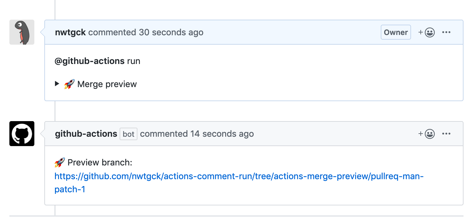Open the '14 seconds ago' timestamp permalink
The height and width of the screenshot is (221, 476).
click(222, 134)
